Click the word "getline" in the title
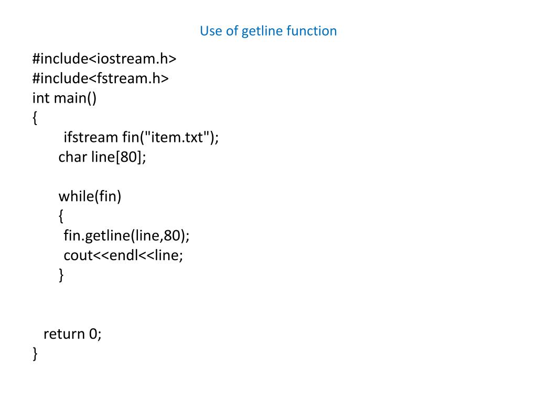 click(262, 31)
